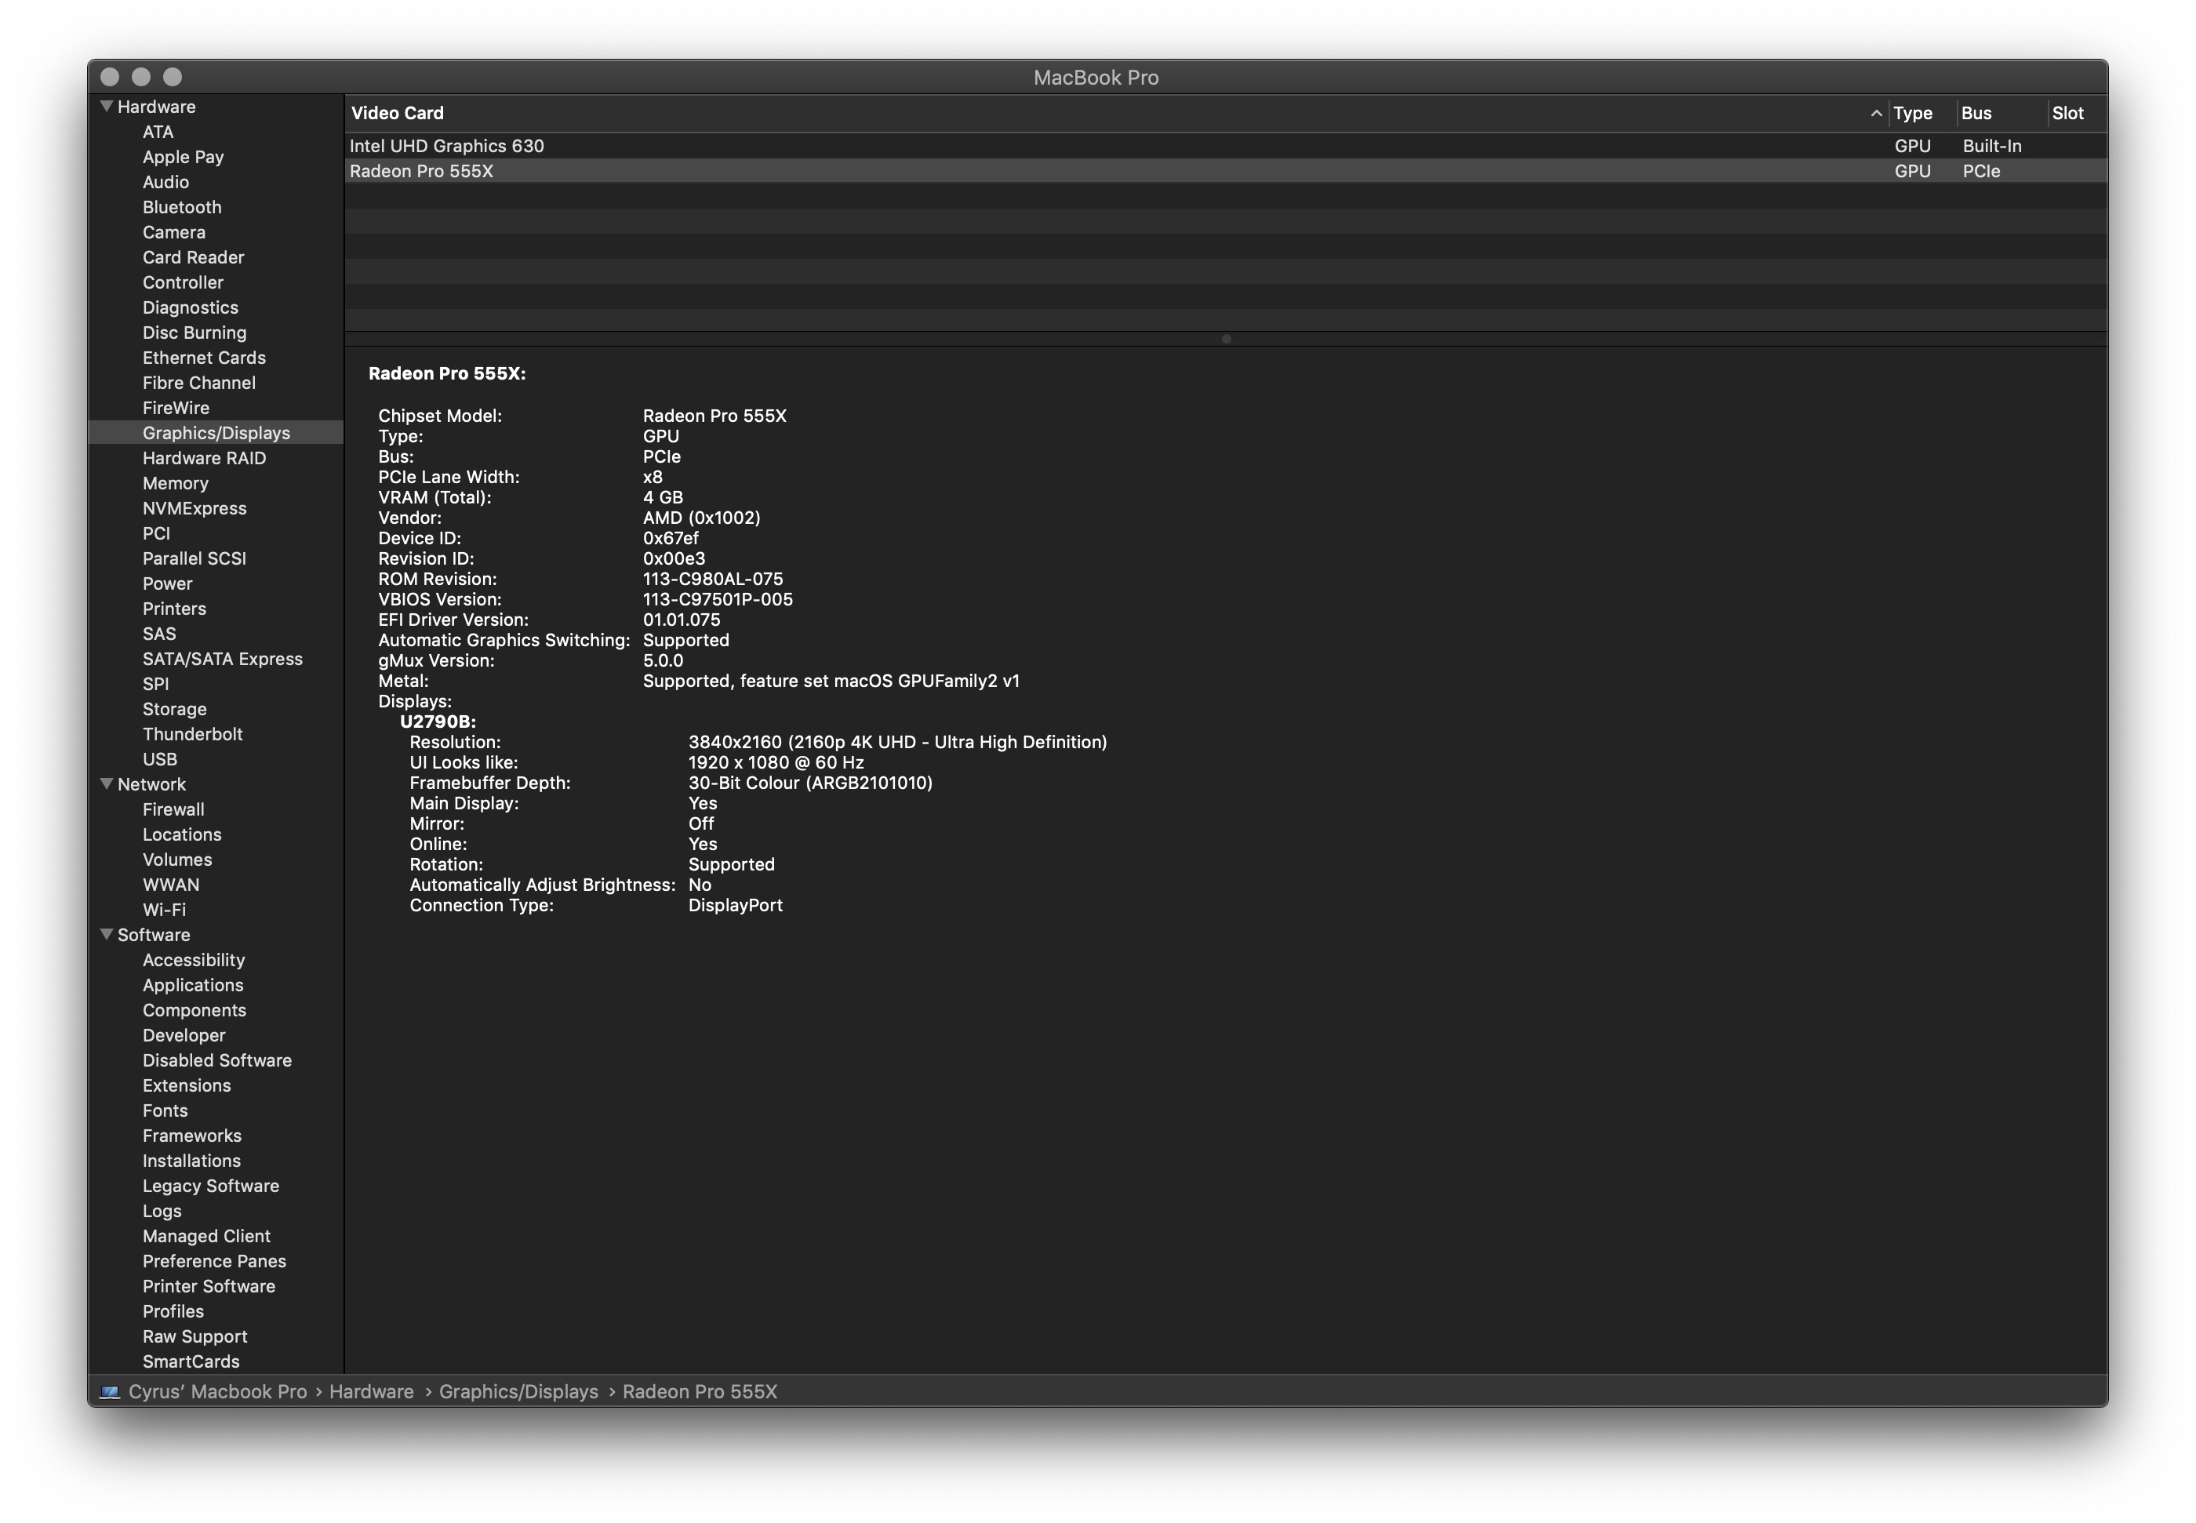This screenshot has height=1523, width=2196.
Task: Sort by the Video Card column header
Action: (x=397, y=113)
